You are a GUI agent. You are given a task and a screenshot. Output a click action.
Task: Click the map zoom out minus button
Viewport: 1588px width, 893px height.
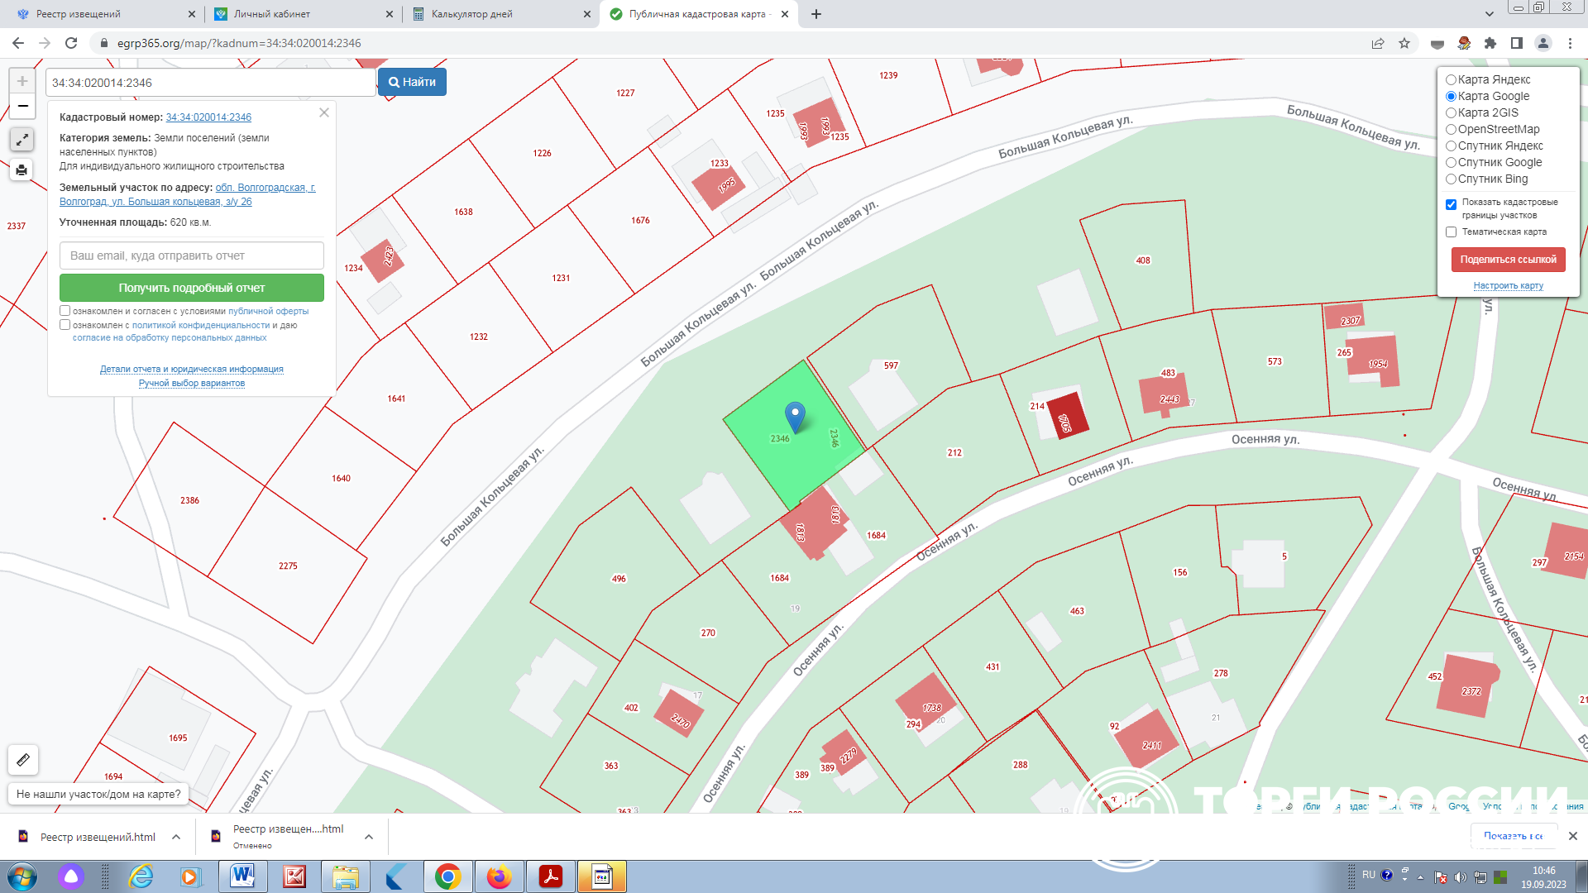coord(22,106)
